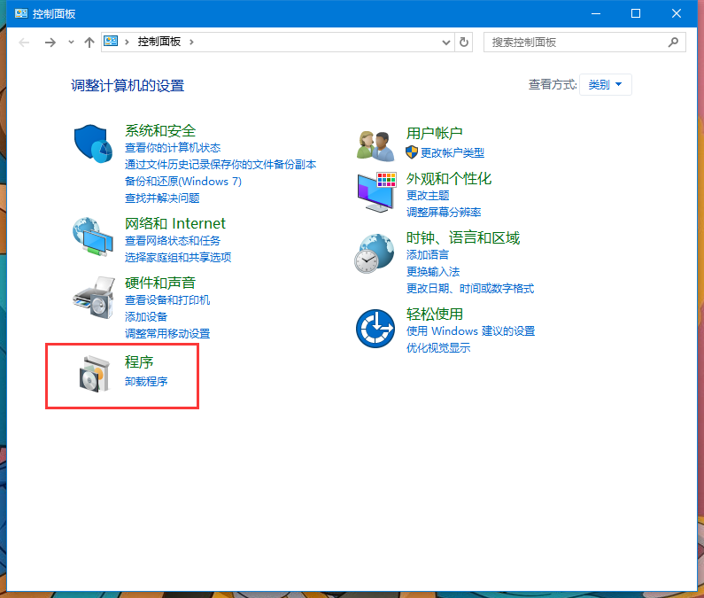
Task: Refresh the Control Panel address bar
Action: pyautogui.click(x=465, y=42)
